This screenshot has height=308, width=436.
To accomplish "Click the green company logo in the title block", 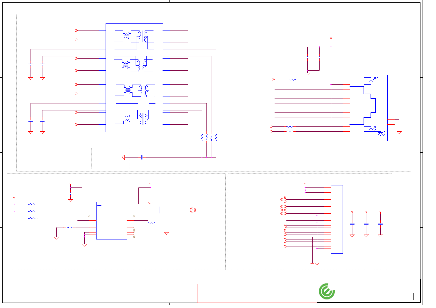I will 327,291.
